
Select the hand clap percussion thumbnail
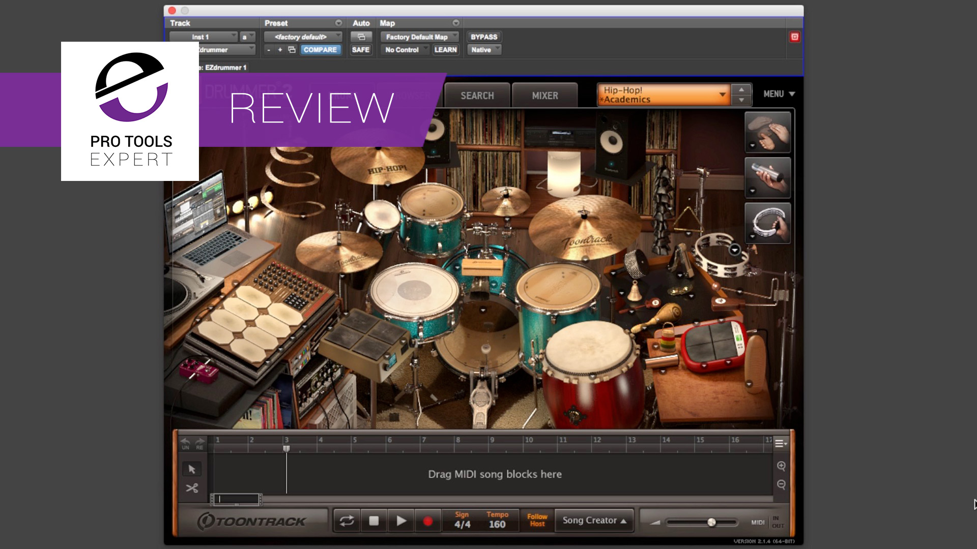767,132
